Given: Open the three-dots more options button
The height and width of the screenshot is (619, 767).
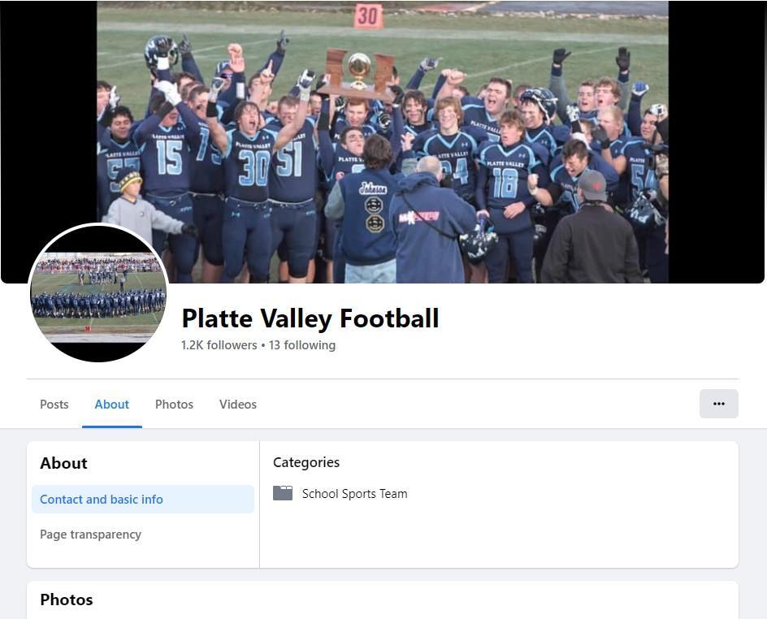Looking at the screenshot, I should [718, 404].
